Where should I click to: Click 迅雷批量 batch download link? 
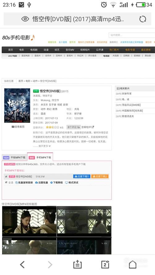tap(42, 183)
